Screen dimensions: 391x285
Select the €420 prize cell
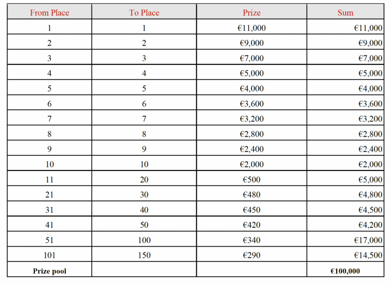click(x=251, y=225)
